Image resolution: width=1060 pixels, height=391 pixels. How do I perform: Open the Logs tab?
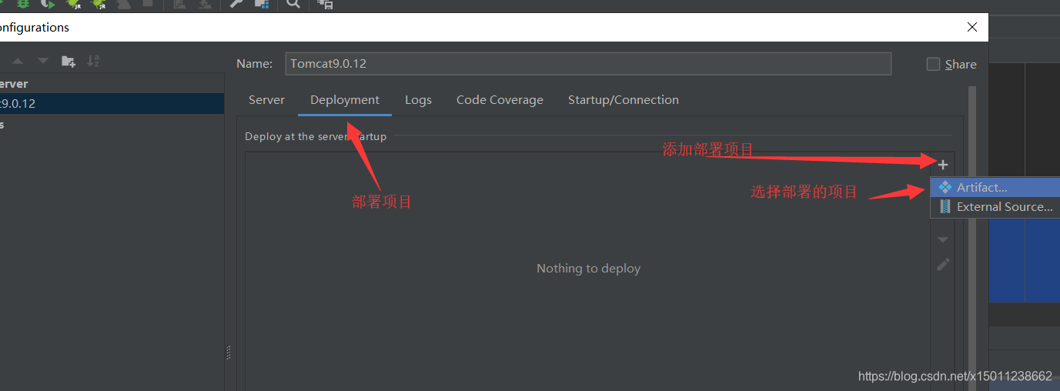pos(418,100)
